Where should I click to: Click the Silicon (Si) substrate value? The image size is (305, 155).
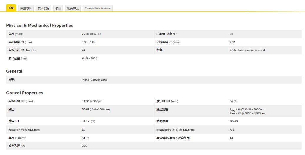(x=88, y=121)
